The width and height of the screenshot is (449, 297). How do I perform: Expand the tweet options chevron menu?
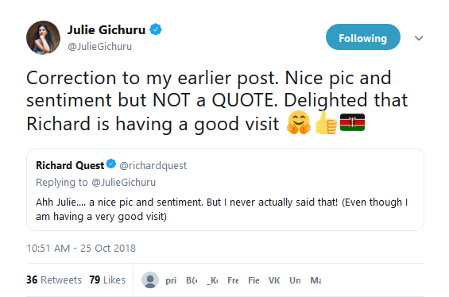(x=419, y=38)
